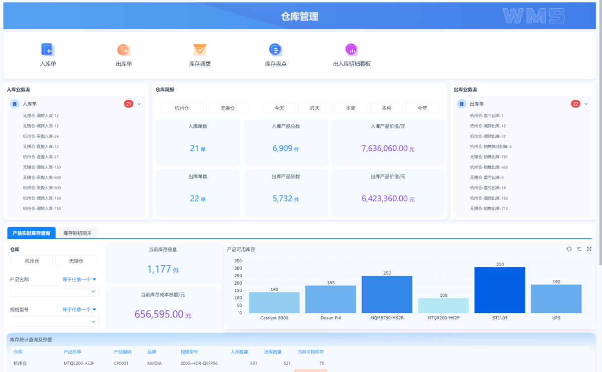Click the 产品编码 column header in table

(x=122, y=352)
